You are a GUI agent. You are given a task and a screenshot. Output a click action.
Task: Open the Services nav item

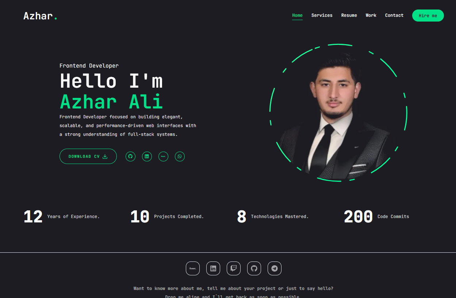tap(322, 15)
